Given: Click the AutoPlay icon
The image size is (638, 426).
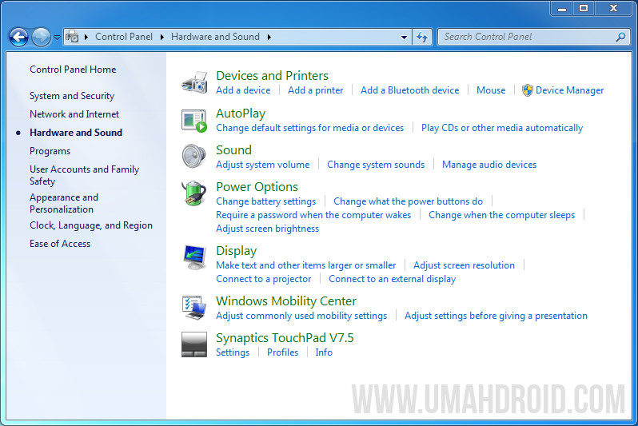Looking at the screenshot, I should click(194, 121).
